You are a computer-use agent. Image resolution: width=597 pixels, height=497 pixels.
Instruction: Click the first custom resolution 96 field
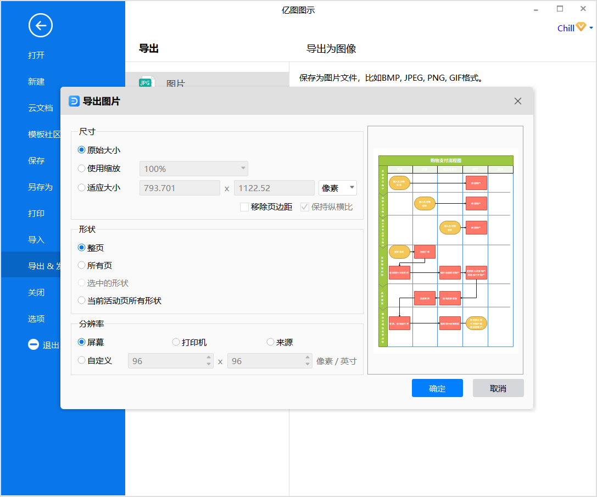point(171,361)
